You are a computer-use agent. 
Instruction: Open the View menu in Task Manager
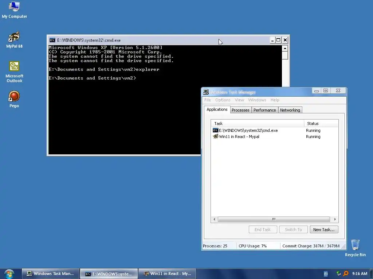point(239,100)
